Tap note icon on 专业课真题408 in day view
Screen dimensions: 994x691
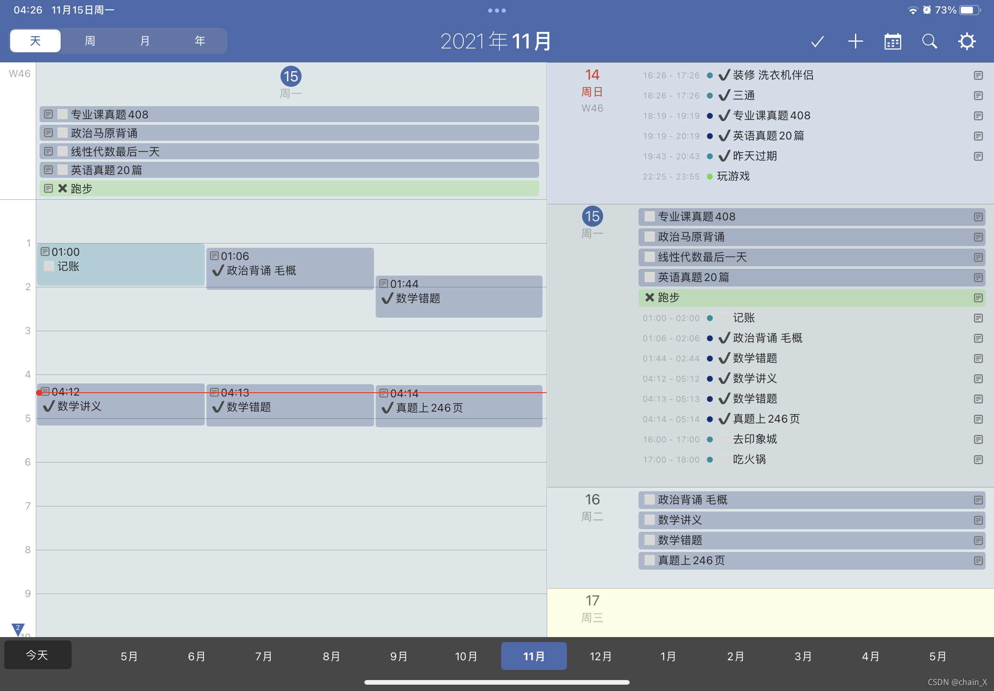click(x=48, y=114)
